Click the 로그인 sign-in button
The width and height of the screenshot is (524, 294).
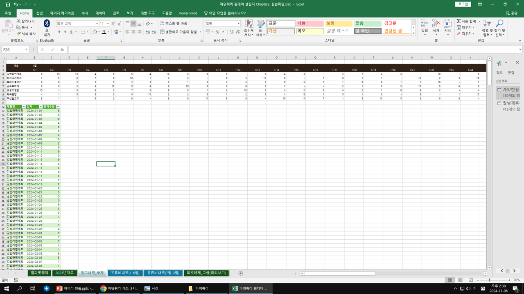[x=463, y=4]
